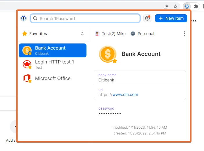
Task: Bookmark this page with the star icon
Action: (175, 6)
